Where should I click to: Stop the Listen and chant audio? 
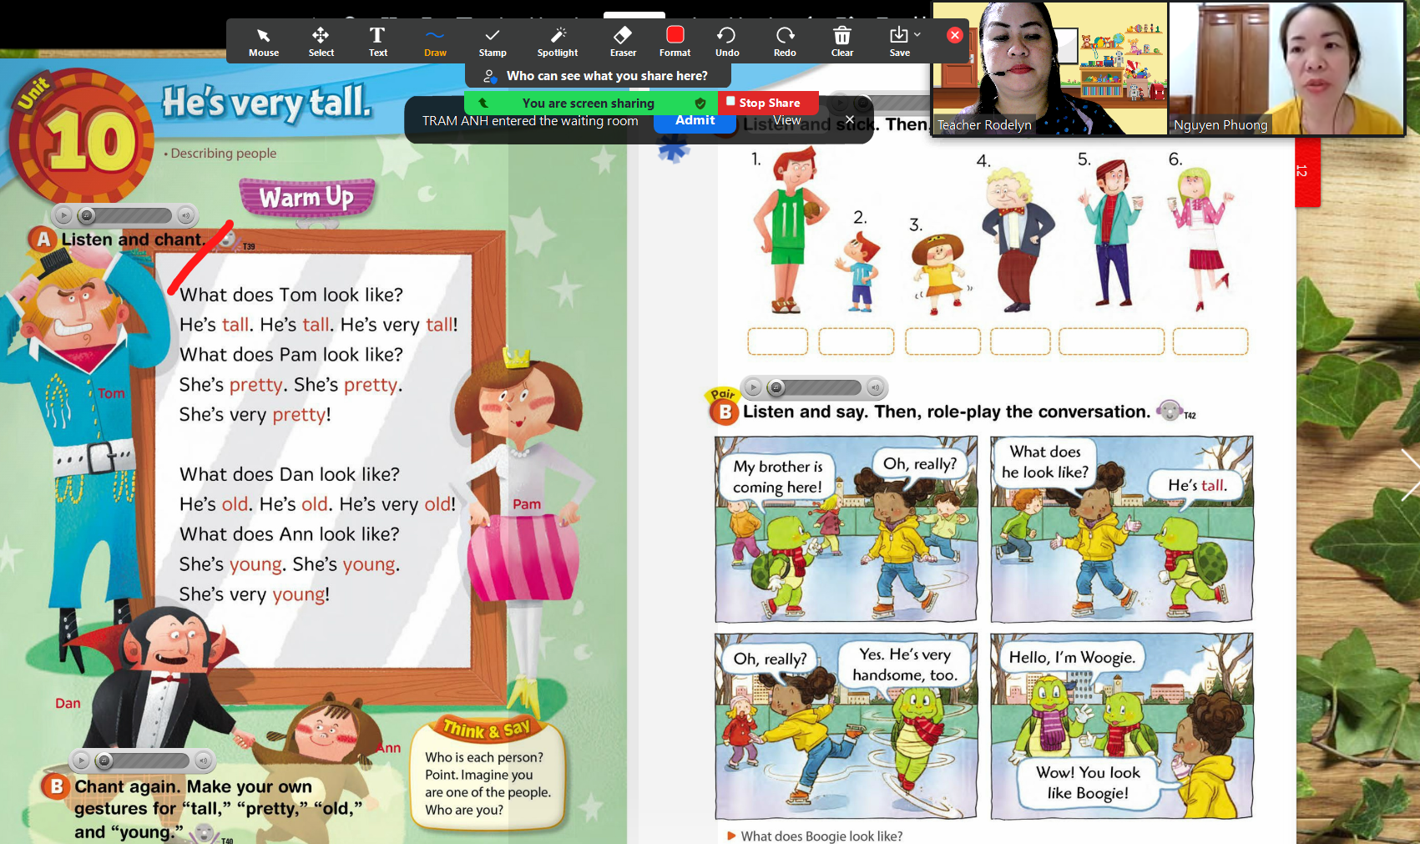(87, 215)
